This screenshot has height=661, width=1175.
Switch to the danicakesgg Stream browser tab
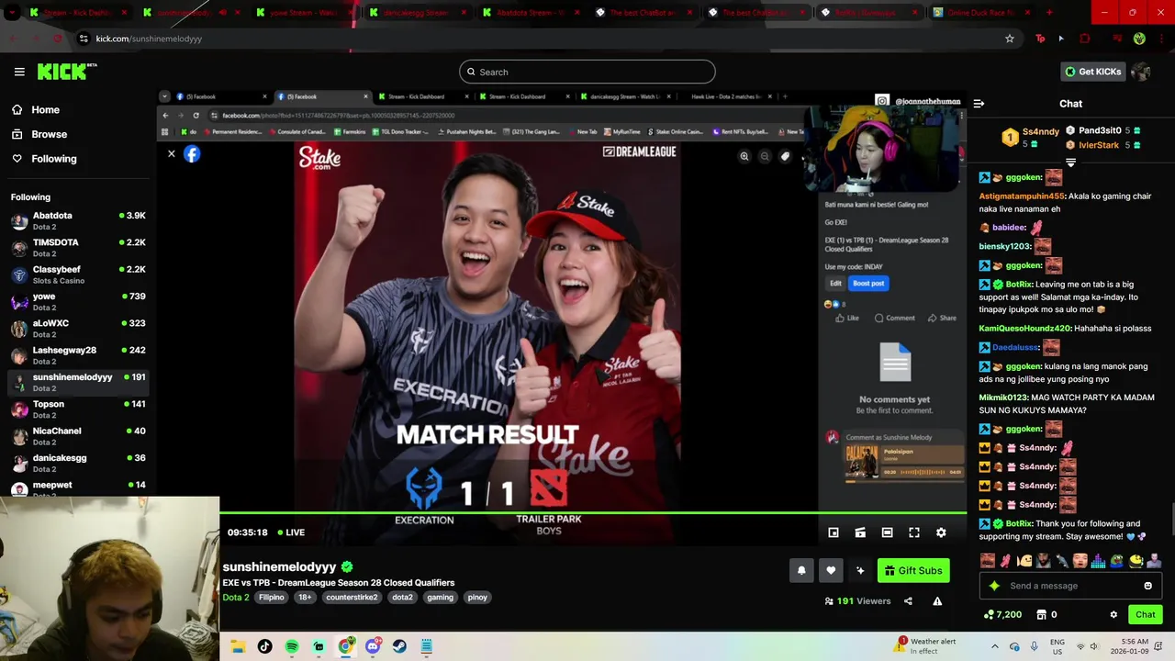tap(418, 13)
